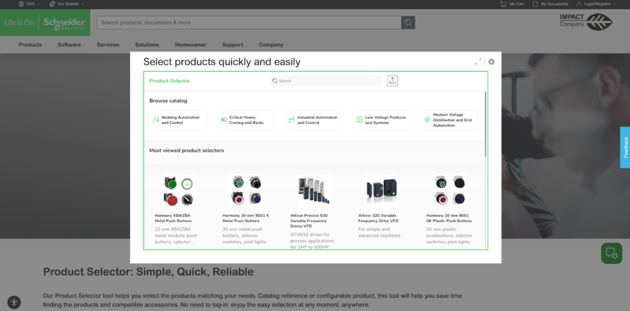Click the Low Voltage Products category icon

pos(359,120)
